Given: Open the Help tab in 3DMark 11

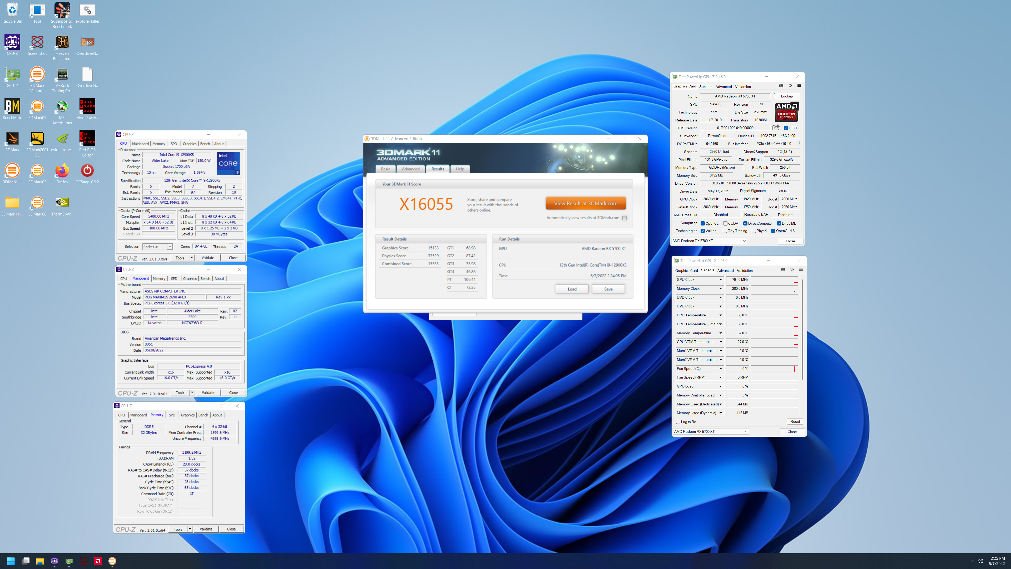Looking at the screenshot, I should tap(460, 169).
